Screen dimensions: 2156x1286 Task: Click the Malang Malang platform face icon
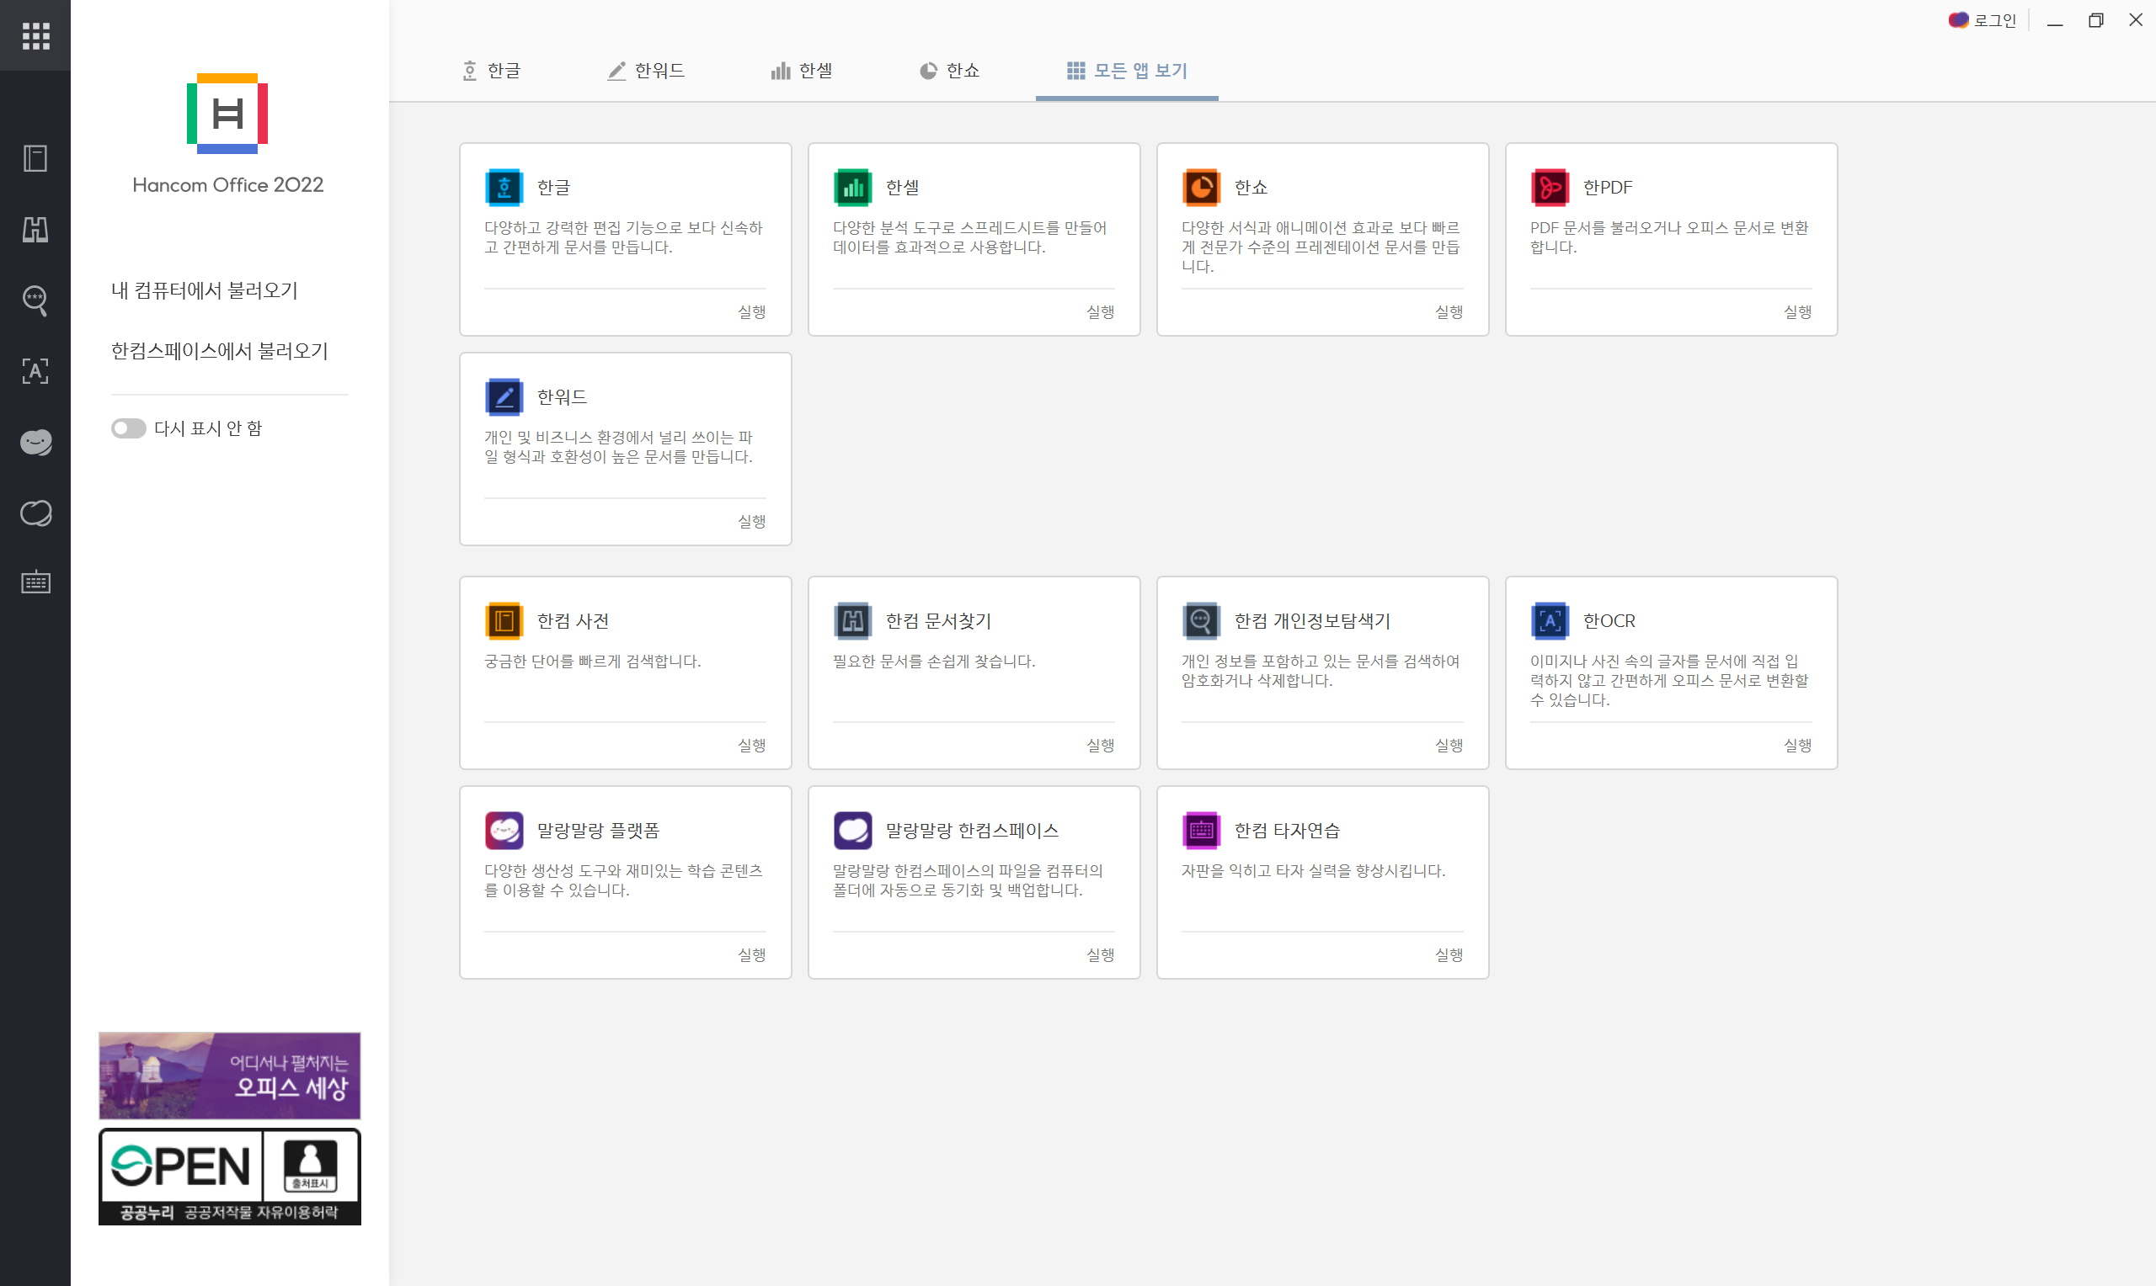(x=35, y=442)
